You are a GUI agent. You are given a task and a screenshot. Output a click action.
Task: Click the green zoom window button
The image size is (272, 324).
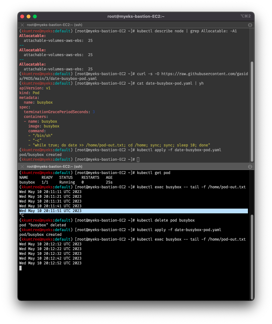pos(35,16)
